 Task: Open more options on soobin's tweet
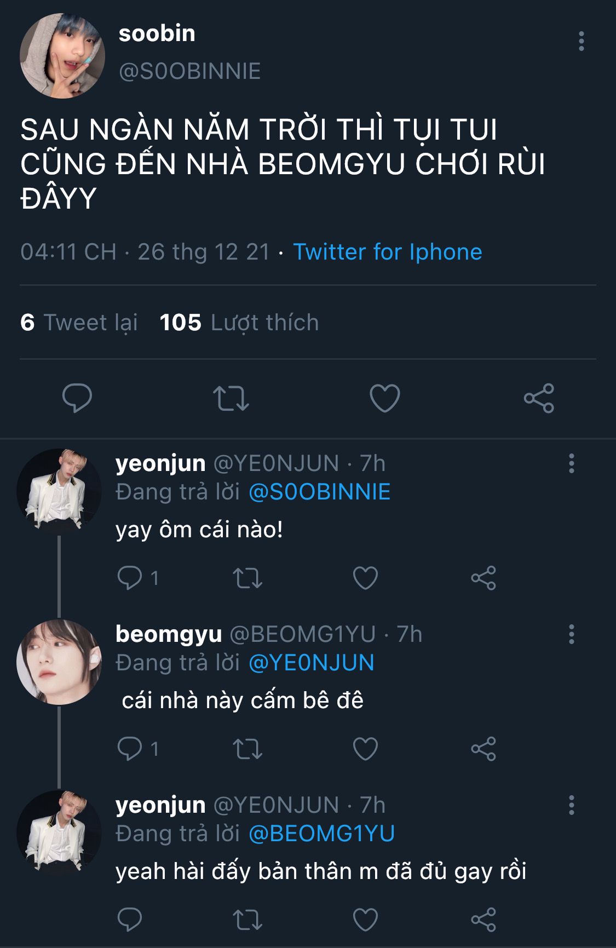coord(581,42)
